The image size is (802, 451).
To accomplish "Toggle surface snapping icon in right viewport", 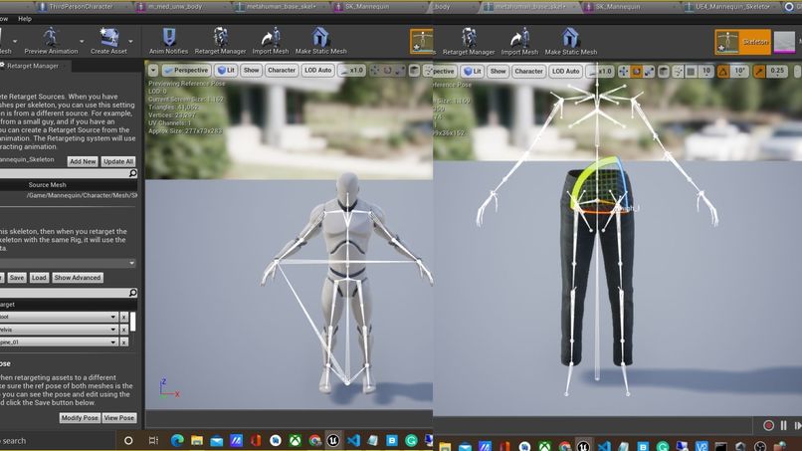I will 678,72.
